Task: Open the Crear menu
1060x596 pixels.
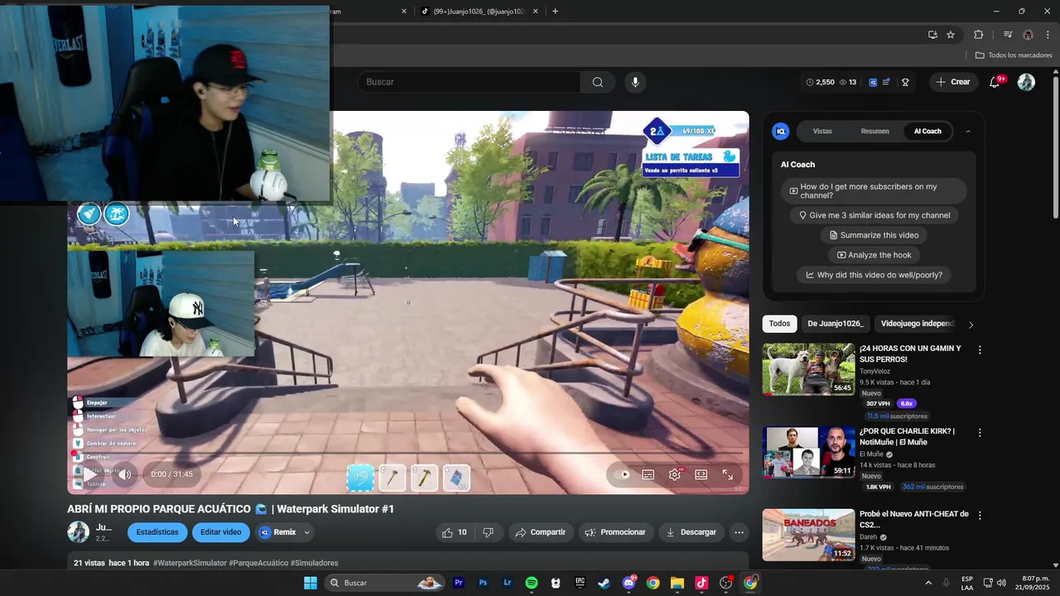Action: tap(952, 82)
